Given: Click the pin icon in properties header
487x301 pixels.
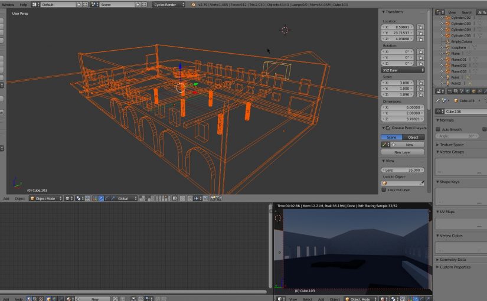Looking at the screenshot, I should click(x=439, y=100).
